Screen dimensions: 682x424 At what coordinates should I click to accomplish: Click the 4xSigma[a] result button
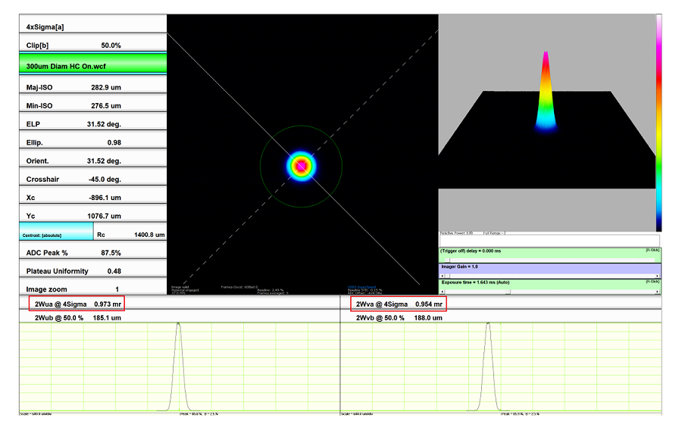click(x=92, y=26)
